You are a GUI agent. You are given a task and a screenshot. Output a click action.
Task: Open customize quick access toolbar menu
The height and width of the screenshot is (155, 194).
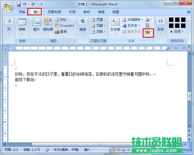pos(42,5)
